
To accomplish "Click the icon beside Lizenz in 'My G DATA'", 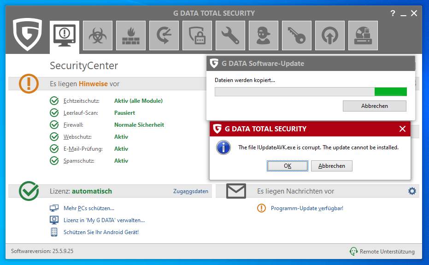I will [54, 220].
